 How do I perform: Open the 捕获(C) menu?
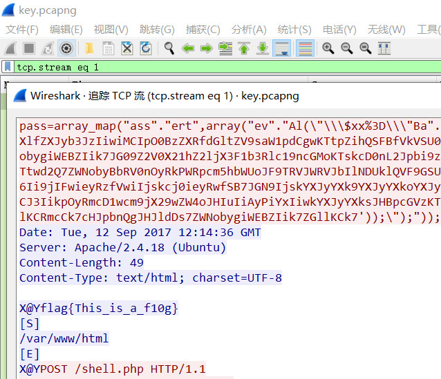tap(203, 30)
